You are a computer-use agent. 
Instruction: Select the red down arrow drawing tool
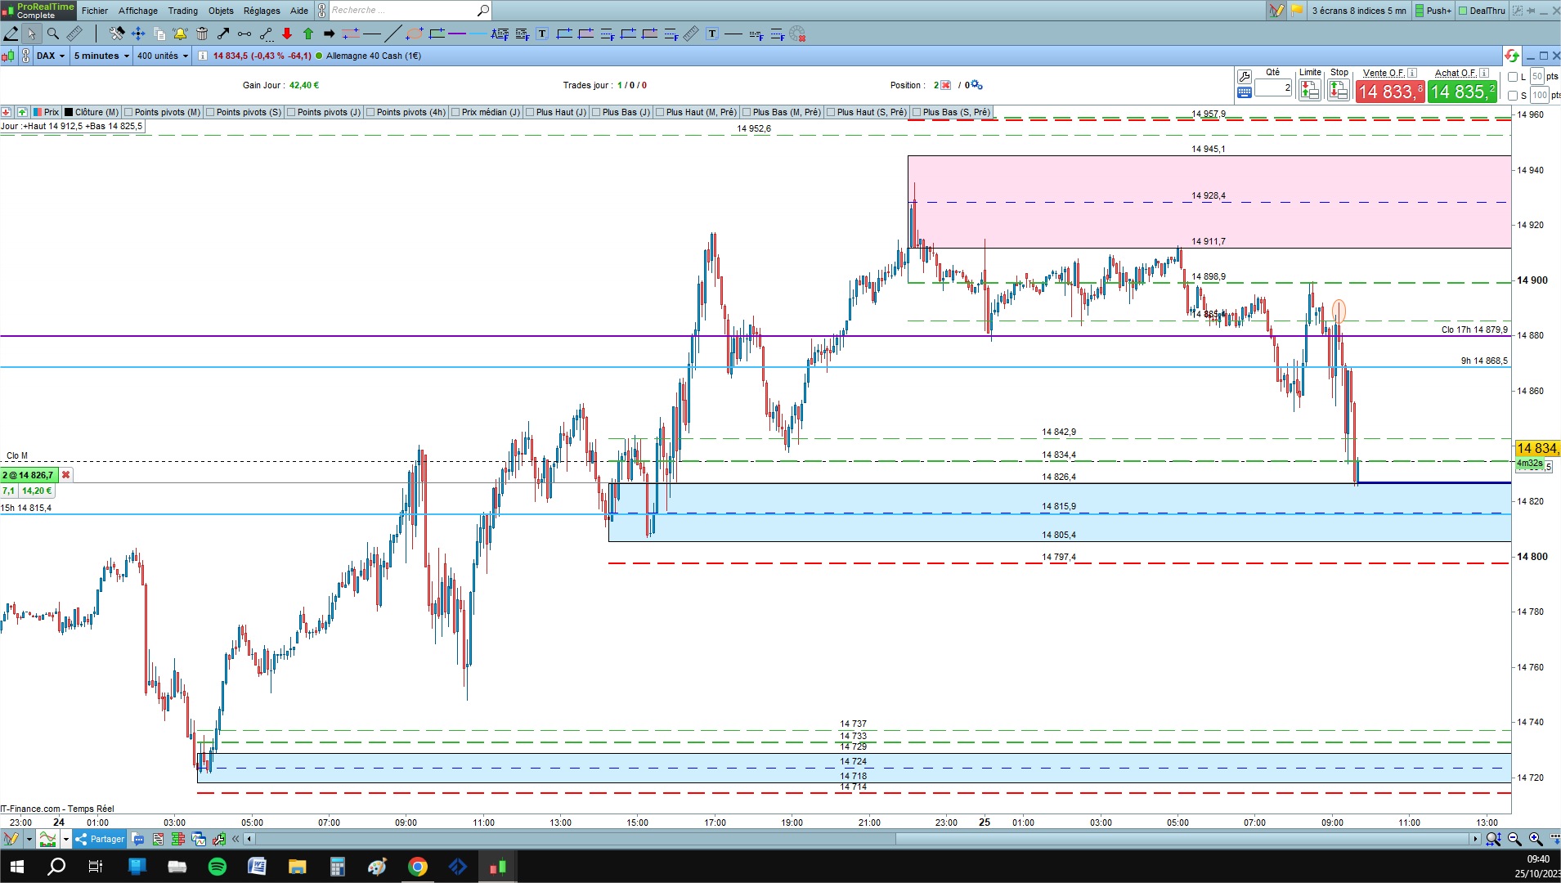(x=287, y=34)
